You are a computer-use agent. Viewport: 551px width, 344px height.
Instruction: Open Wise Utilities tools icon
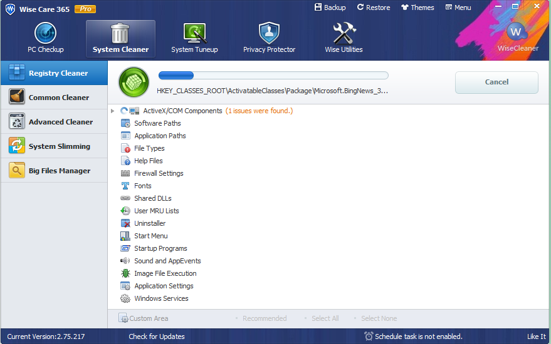pyautogui.click(x=344, y=33)
